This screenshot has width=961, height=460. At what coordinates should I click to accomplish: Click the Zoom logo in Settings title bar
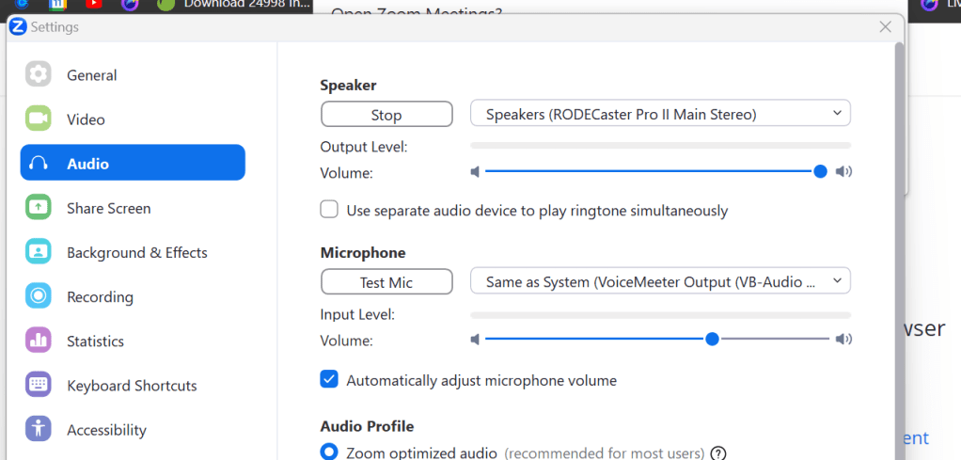pyautogui.click(x=19, y=27)
